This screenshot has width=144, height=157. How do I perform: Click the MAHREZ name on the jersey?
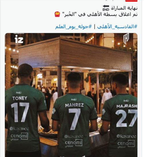(74, 105)
